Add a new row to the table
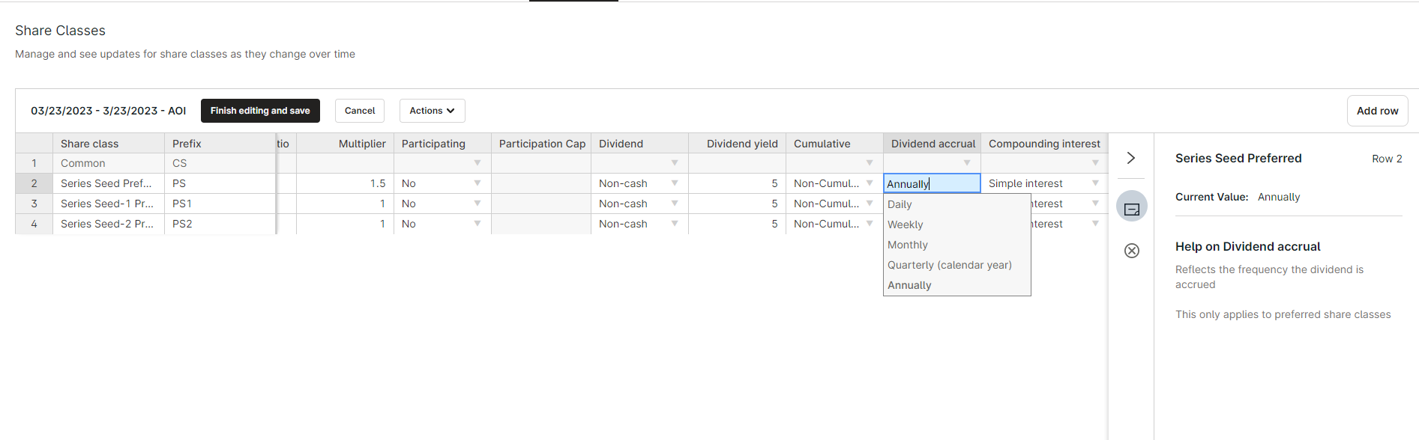The image size is (1419, 440). [x=1376, y=111]
